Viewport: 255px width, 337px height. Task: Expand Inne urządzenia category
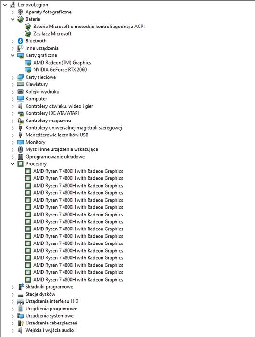[13, 48]
